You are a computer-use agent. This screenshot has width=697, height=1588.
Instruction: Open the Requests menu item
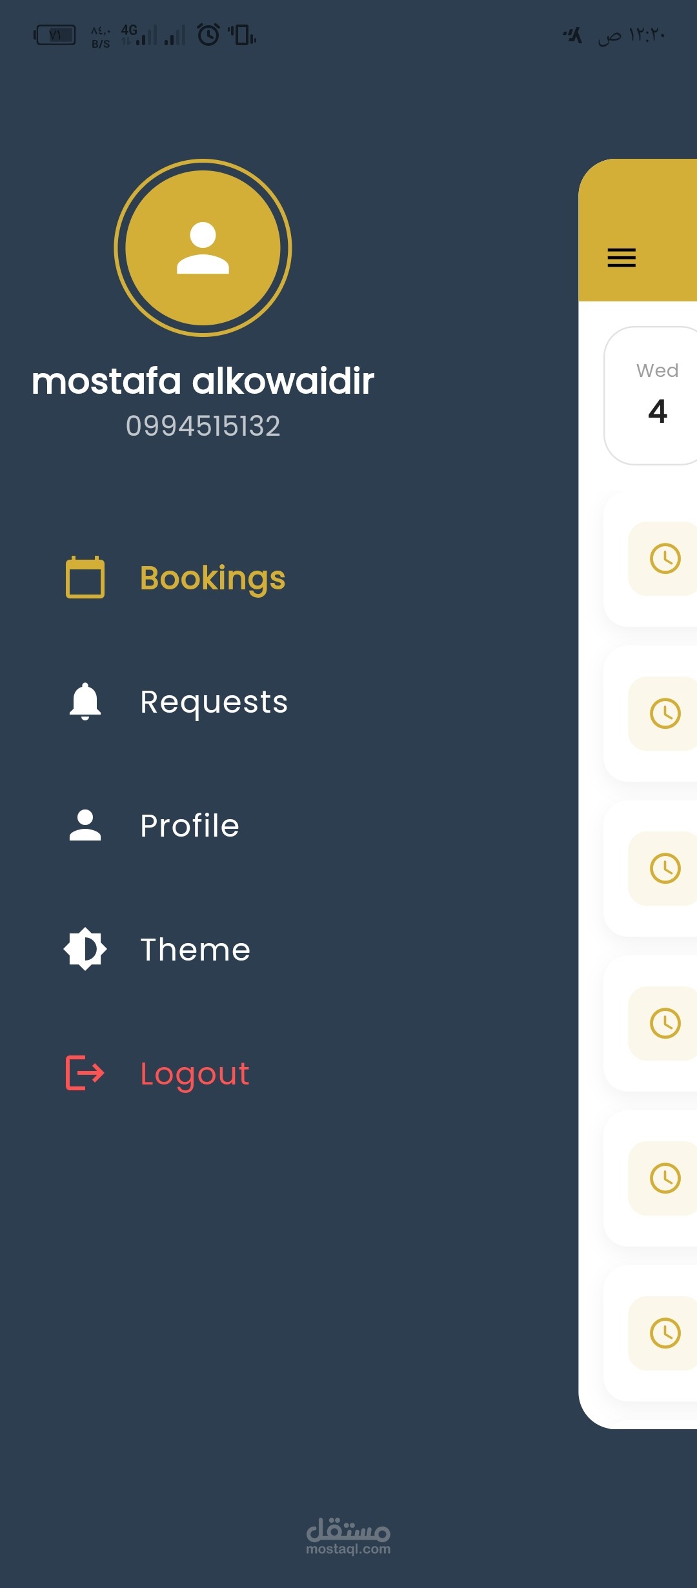coord(214,702)
